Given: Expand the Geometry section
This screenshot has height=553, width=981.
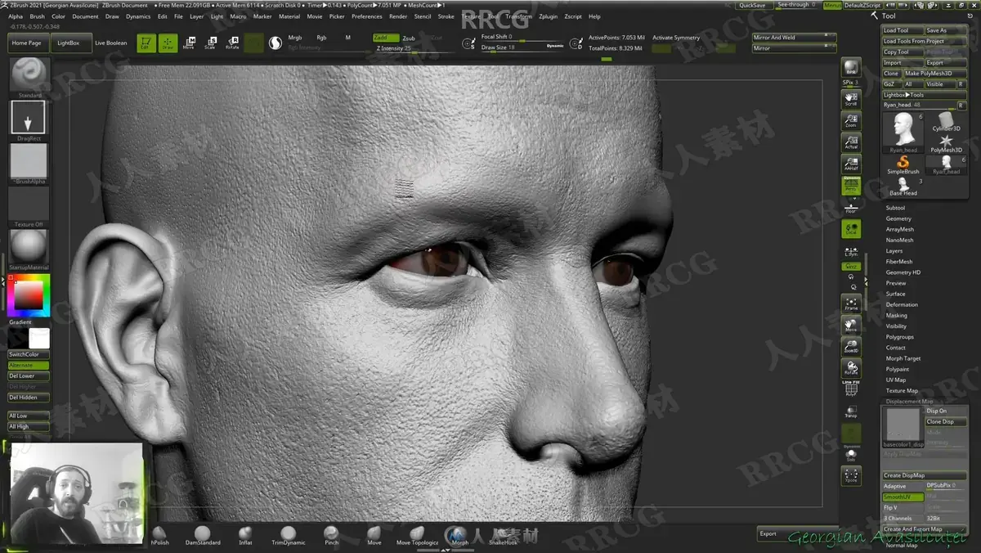Looking at the screenshot, I should [x=898, y=218].
